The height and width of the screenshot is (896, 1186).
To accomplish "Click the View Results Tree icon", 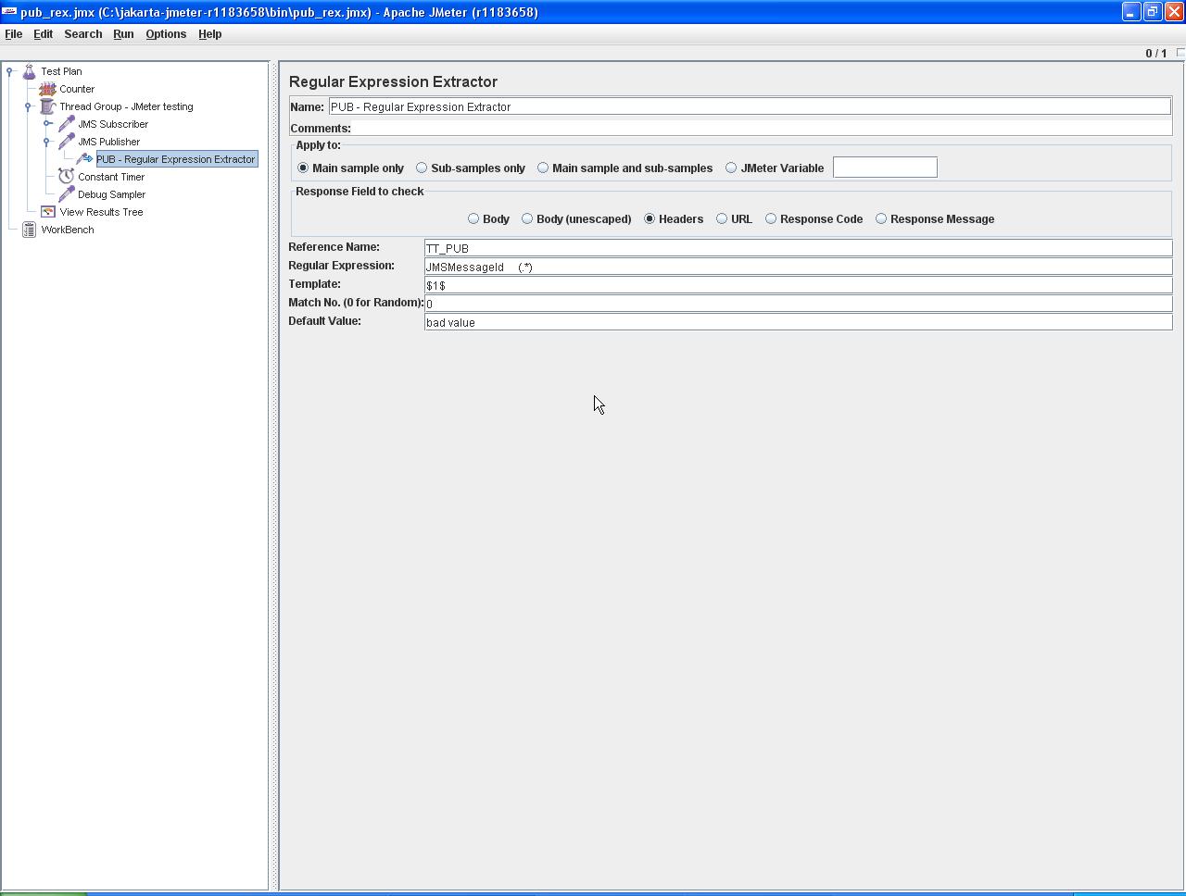I will click(x=47, y=212).
